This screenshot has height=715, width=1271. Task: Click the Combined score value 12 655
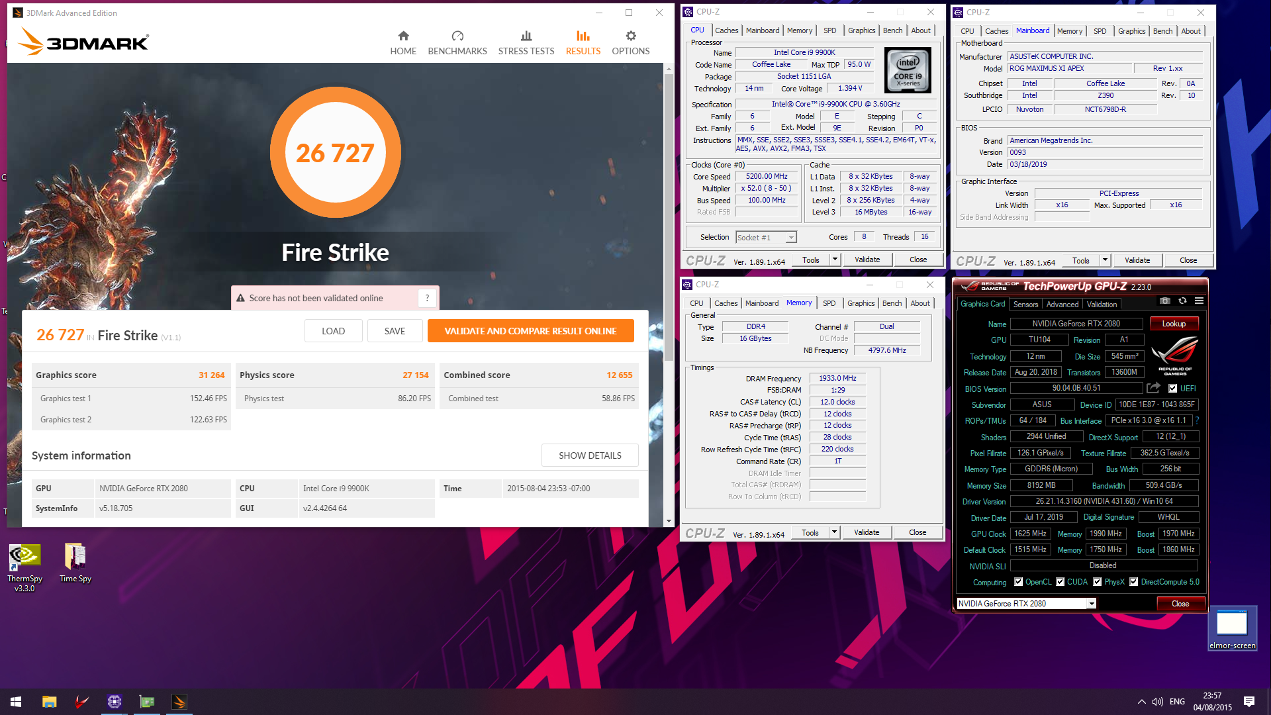click(620, 375)
